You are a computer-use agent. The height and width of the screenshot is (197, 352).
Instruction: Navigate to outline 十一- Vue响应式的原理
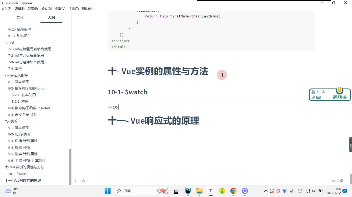coord(23,180)
